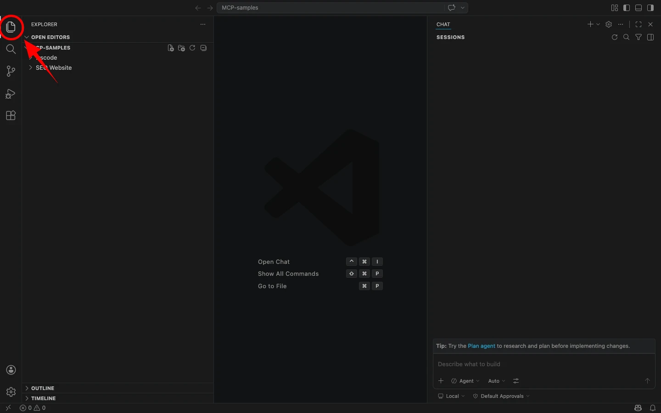Open chat settings gear icon
661x413 pixels.
tap(609, 24)
